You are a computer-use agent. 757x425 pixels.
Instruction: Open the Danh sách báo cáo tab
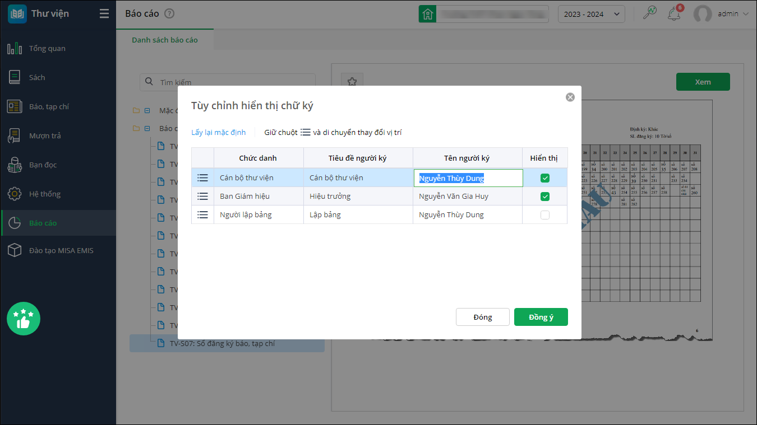click(x=165, y=40)
